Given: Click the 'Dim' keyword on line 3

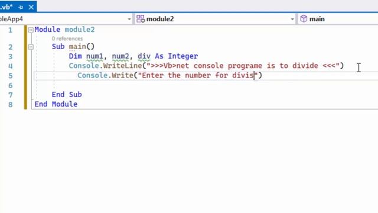Looking at the screenshot, I should [75, 56].
